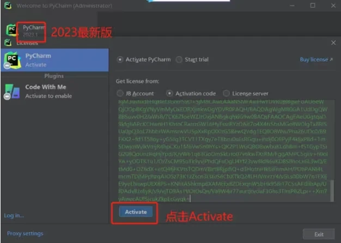Click arrow icon beside Buy license
This screenshot has width=341, height=243.
click(331, 59)
